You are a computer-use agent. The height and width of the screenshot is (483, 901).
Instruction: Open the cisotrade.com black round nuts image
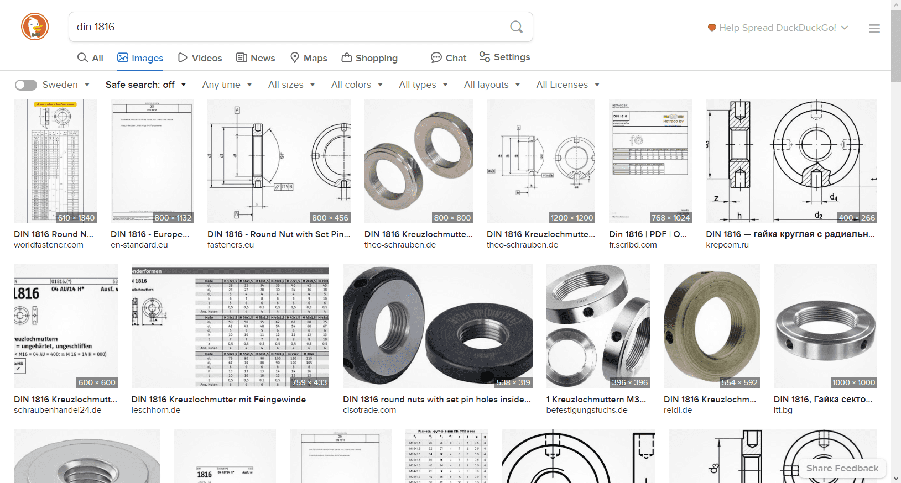438,326
